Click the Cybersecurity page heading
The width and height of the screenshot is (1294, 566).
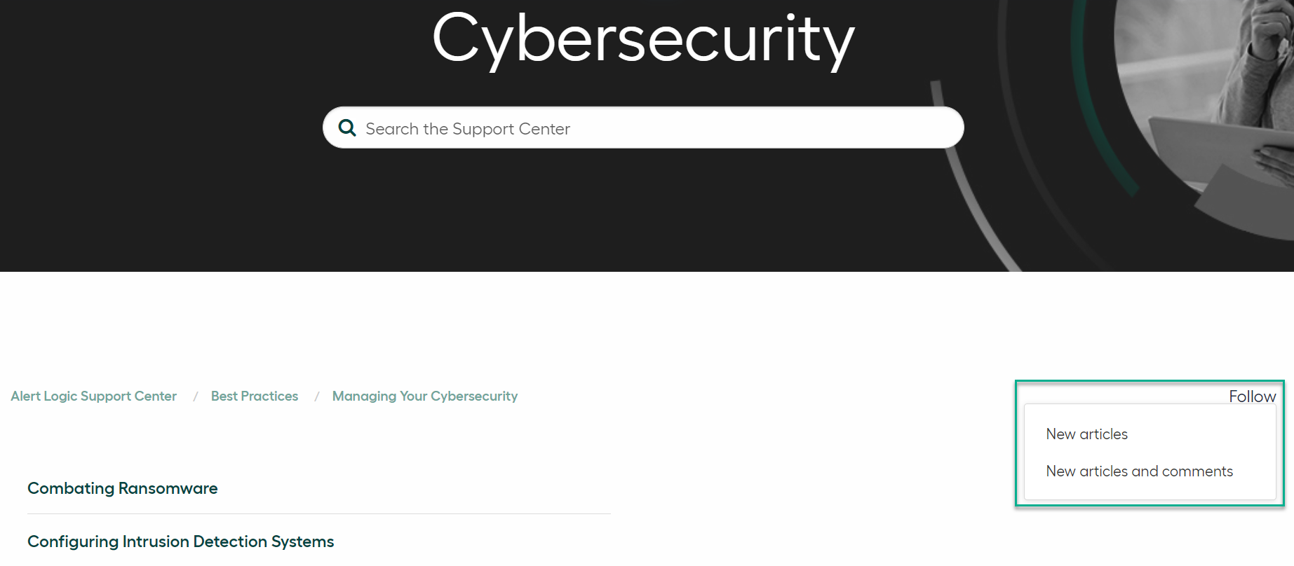[643, 39]
